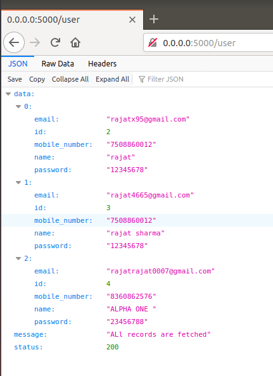Screen dimensions: 273x376
Task: Click the message: key label
Action: pos(30,334)
